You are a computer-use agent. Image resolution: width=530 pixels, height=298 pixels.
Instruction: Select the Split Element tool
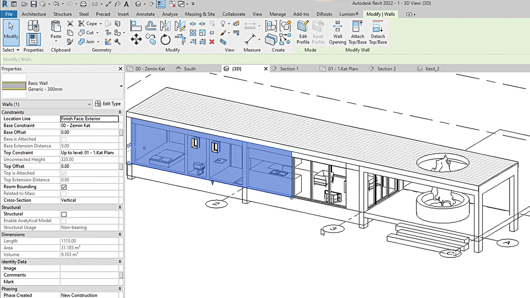click(x=193, y=24)
